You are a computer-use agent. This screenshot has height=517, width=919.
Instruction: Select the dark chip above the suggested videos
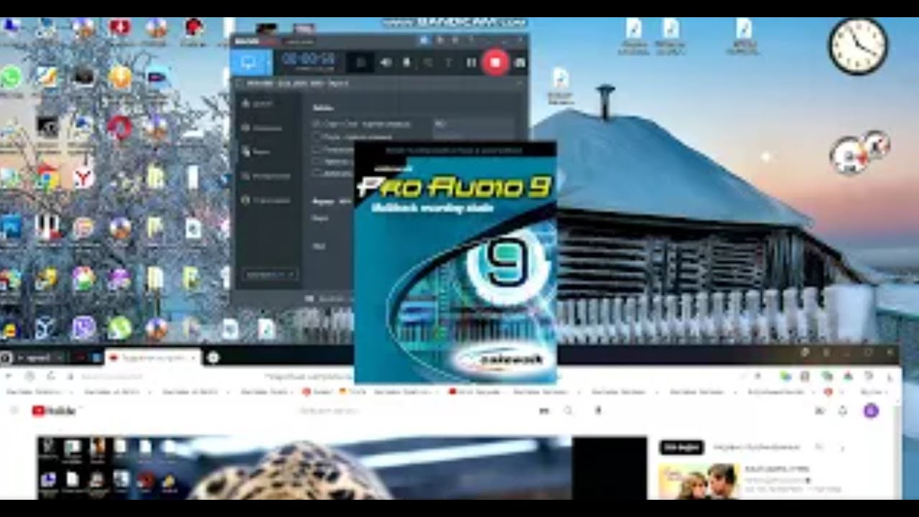pyautogui.click(x=681, y=447)
